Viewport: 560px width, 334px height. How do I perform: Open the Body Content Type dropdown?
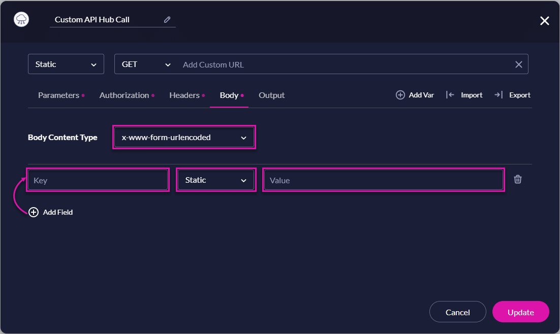[x=183, y=138]
